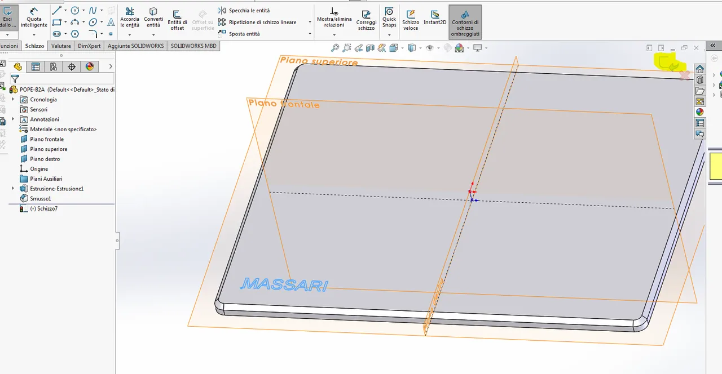Screen dimensions: 722x374
Task: Open the Quick Snaps dropdown arrow
Action: tap(389, 34)
